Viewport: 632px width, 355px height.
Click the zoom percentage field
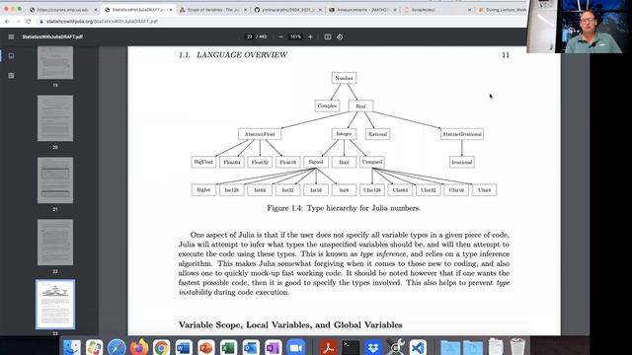[295, 36]
